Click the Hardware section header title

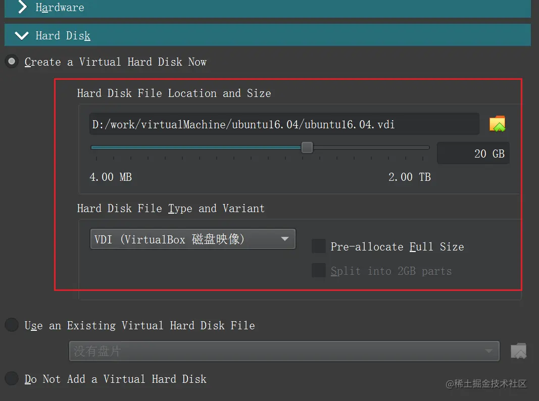click(60, 8)
